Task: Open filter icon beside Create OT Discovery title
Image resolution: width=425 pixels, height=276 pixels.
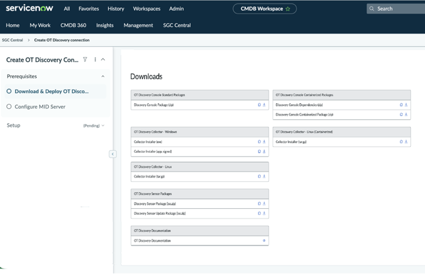Action: [x=85, y=60]
